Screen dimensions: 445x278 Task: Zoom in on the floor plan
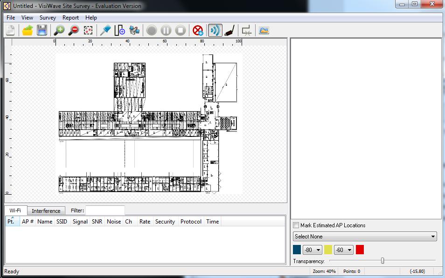(x=59, y=30)
